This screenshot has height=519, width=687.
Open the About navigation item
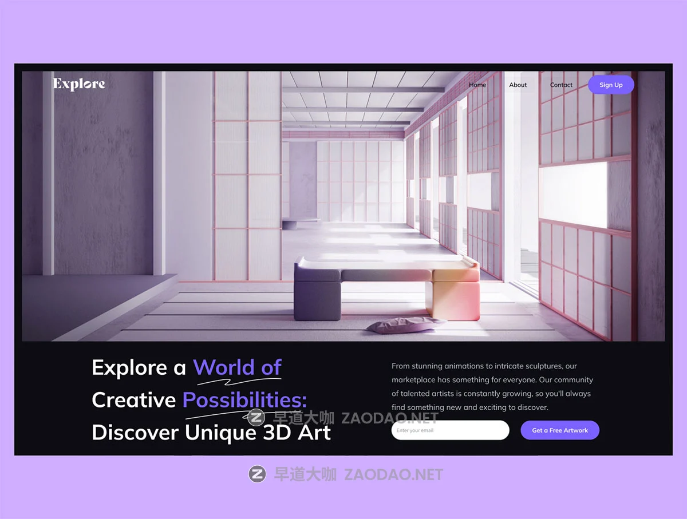518,85
